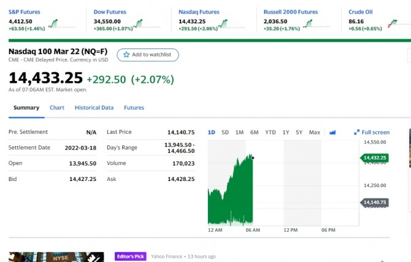Select the YTD chart range
Viewport: 411px width, 262px height.
coord(271,132)
